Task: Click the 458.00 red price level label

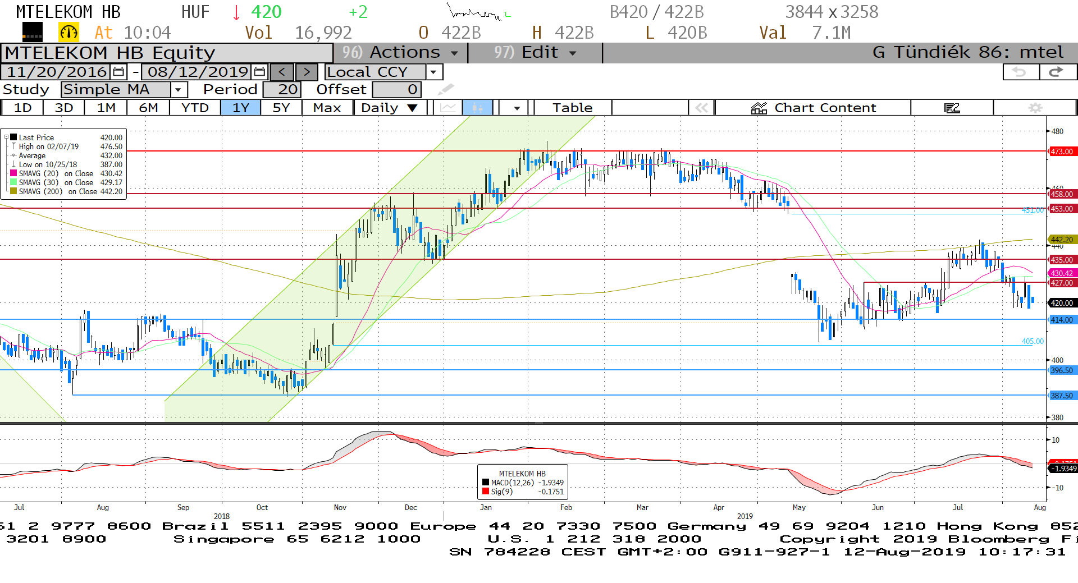Action: click(x=1062, y=194)
